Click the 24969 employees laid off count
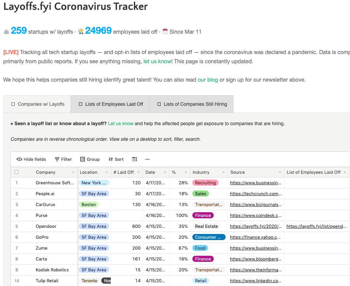The height and width of the screenshot is (286, 350). [98, 31]
